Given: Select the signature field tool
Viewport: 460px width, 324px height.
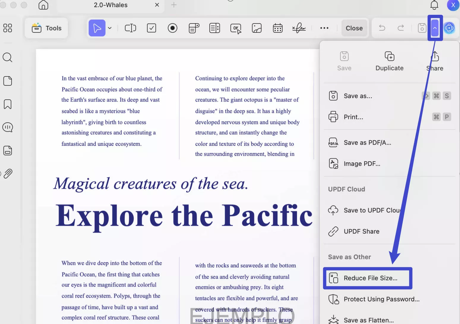Looking at the screenshot, I should [x=299, y=28].
